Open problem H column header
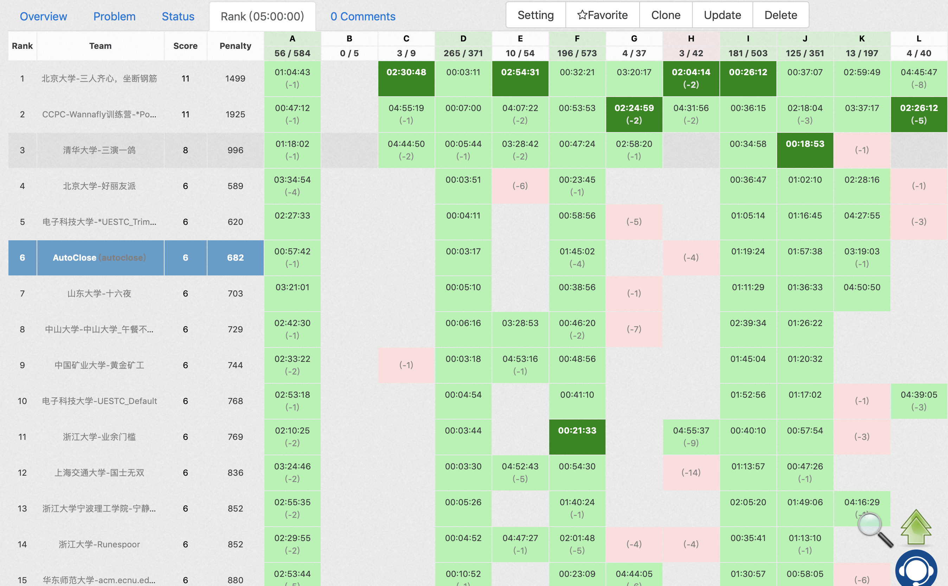The width and height of the screenshot is (948, 586). tap(691, 39)
